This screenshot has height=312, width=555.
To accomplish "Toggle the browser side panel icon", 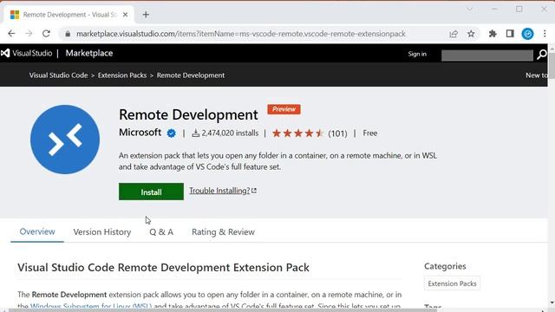I will tap(510, 34).
